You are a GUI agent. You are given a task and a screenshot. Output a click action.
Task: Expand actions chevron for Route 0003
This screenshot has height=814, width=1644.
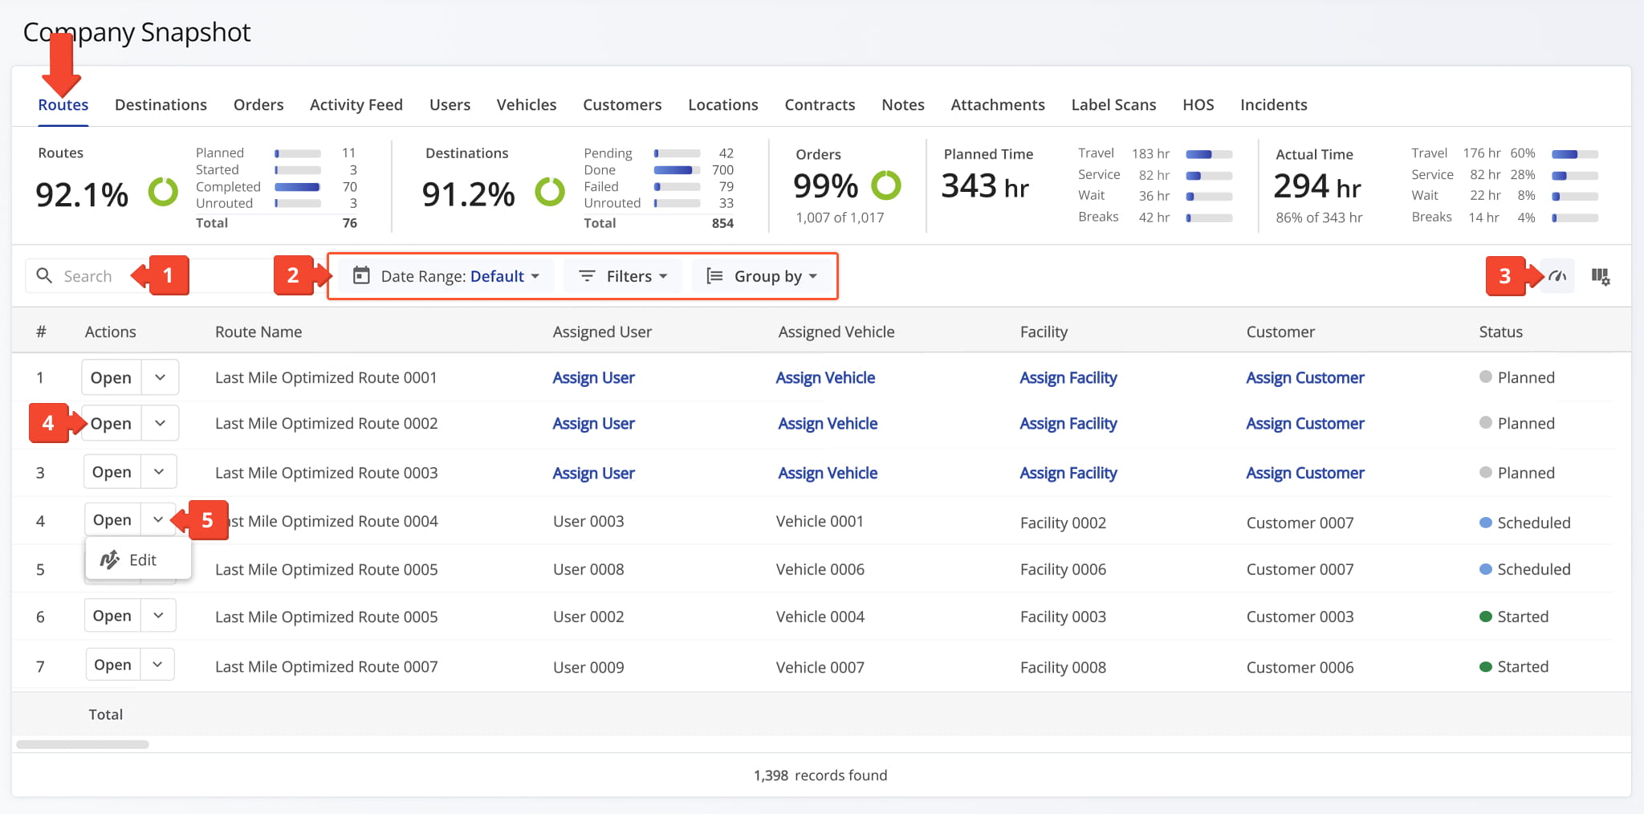coord(159,472)
